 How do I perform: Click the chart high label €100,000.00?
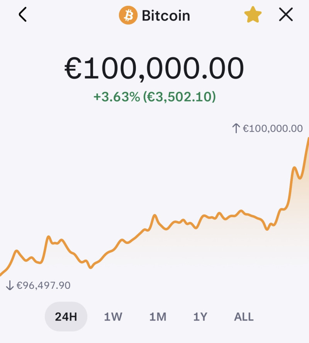(x=273, y=129)
